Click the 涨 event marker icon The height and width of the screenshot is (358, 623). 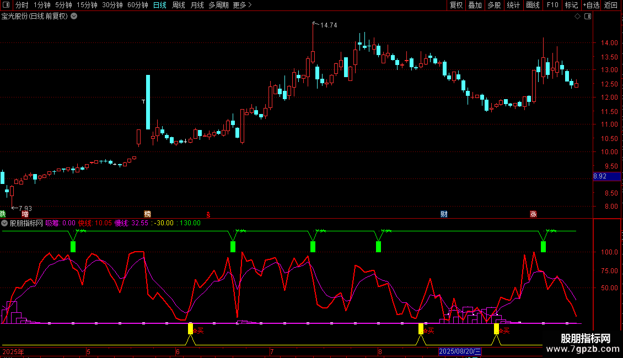(x=533, y=214)
